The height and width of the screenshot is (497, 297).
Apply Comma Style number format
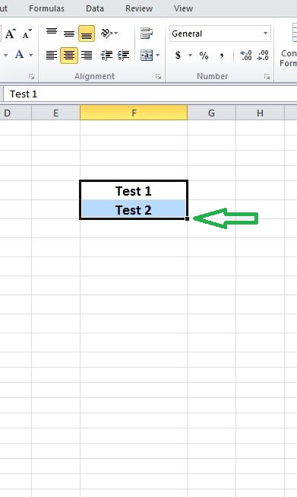tap(222, 56)
